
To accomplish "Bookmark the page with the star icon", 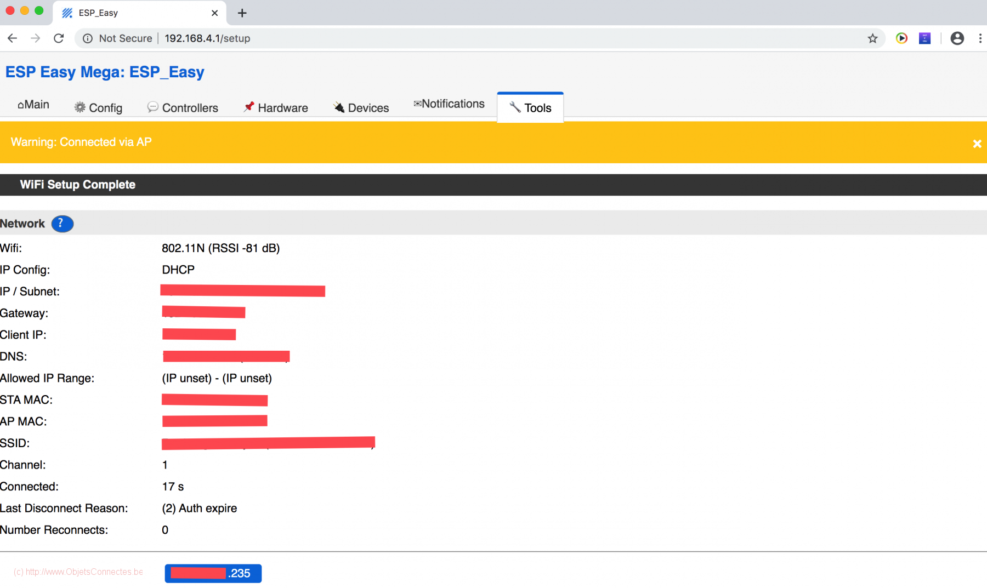I will [x=872, y=38].
